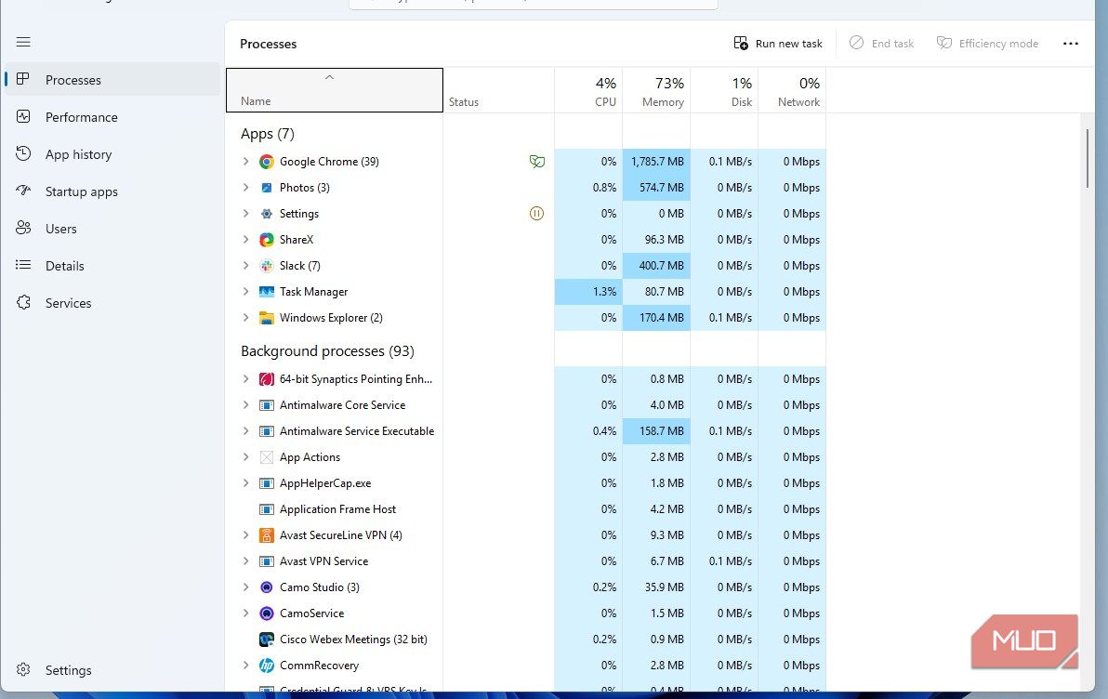Sort processes by Disk column

pyautogui.click(x=723, y=90)
